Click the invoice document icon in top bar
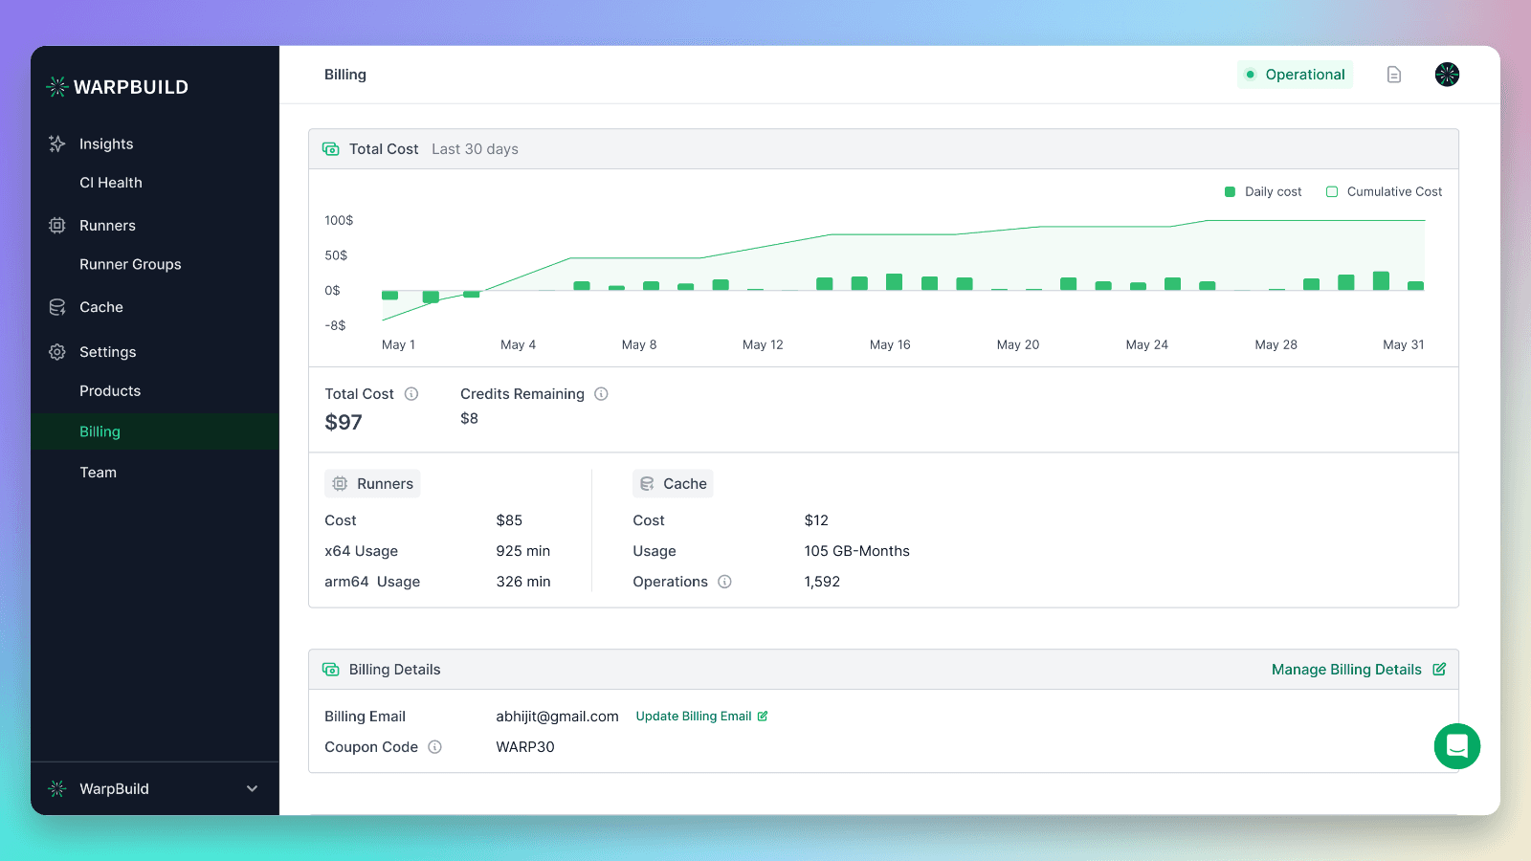Image resolution: width=1531 pixels, height=861 pixels. (1393, 74)
